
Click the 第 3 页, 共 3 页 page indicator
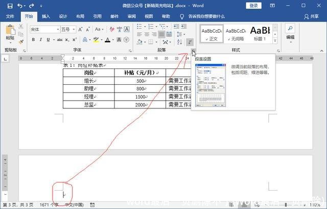point(18,205)
